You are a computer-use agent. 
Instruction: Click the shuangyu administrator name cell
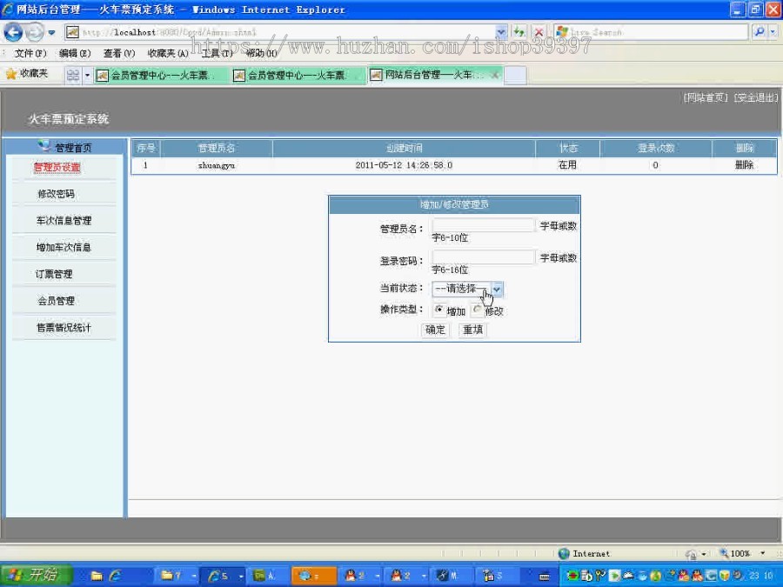217,165
